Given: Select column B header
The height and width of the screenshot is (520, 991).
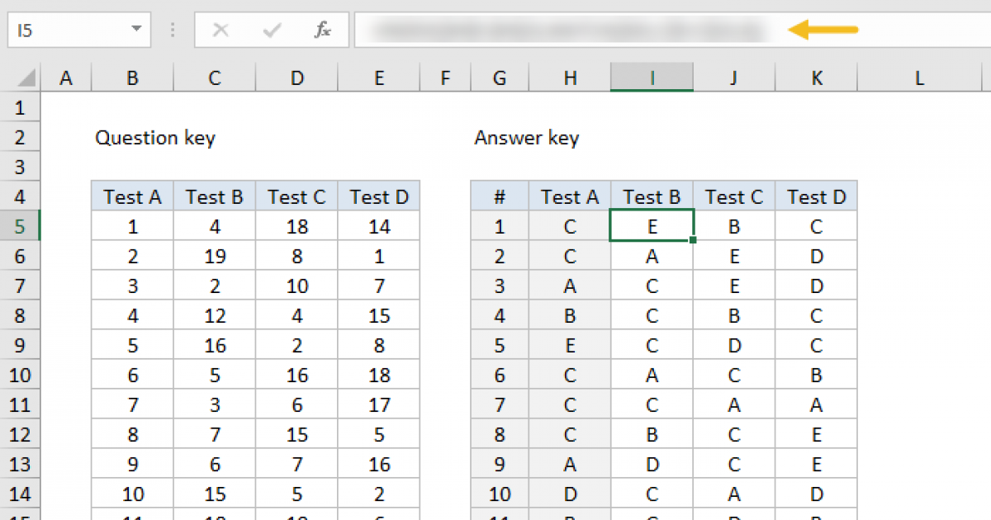Looking at the screenshot, I should pos(132,78).
